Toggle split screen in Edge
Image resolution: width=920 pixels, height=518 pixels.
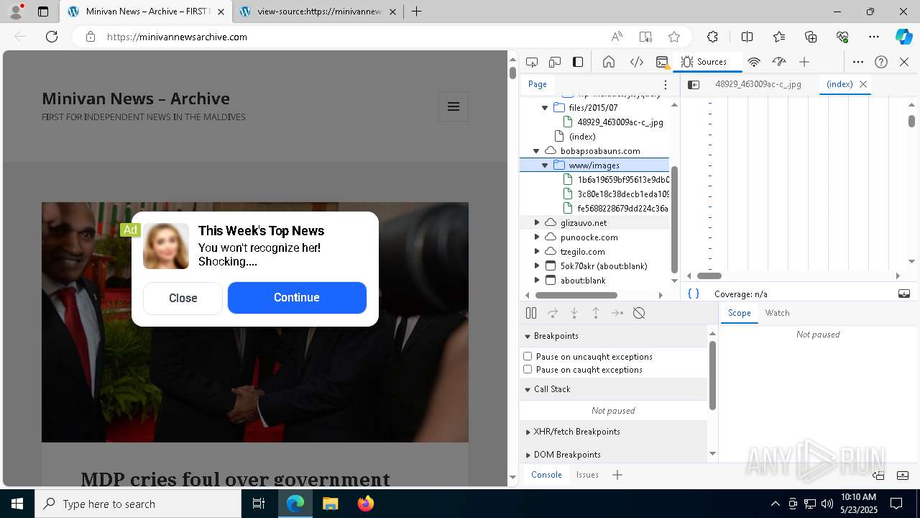click(x=747, y=37)
